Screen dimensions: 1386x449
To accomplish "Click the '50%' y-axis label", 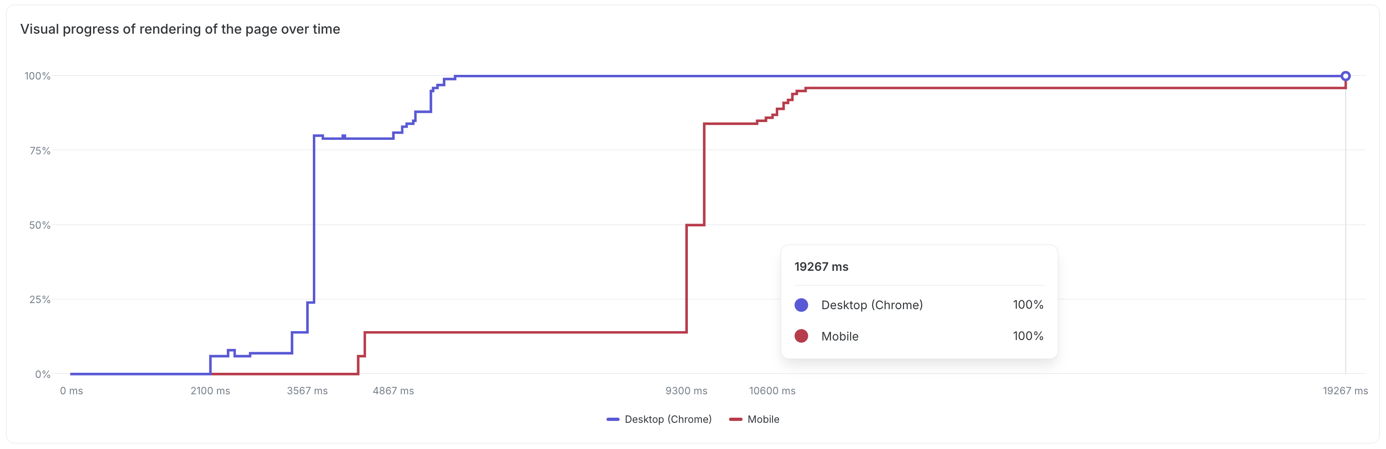I will (x=40, y=225).
